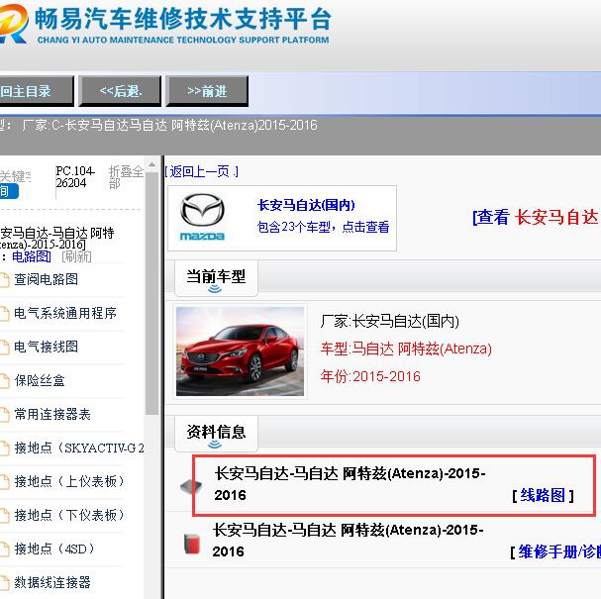Click the page icon beside 电气接线图

pyautogui.click(x=4, y=348)
